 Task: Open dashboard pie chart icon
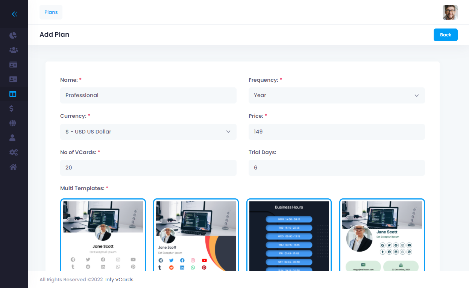coord(13,36)
